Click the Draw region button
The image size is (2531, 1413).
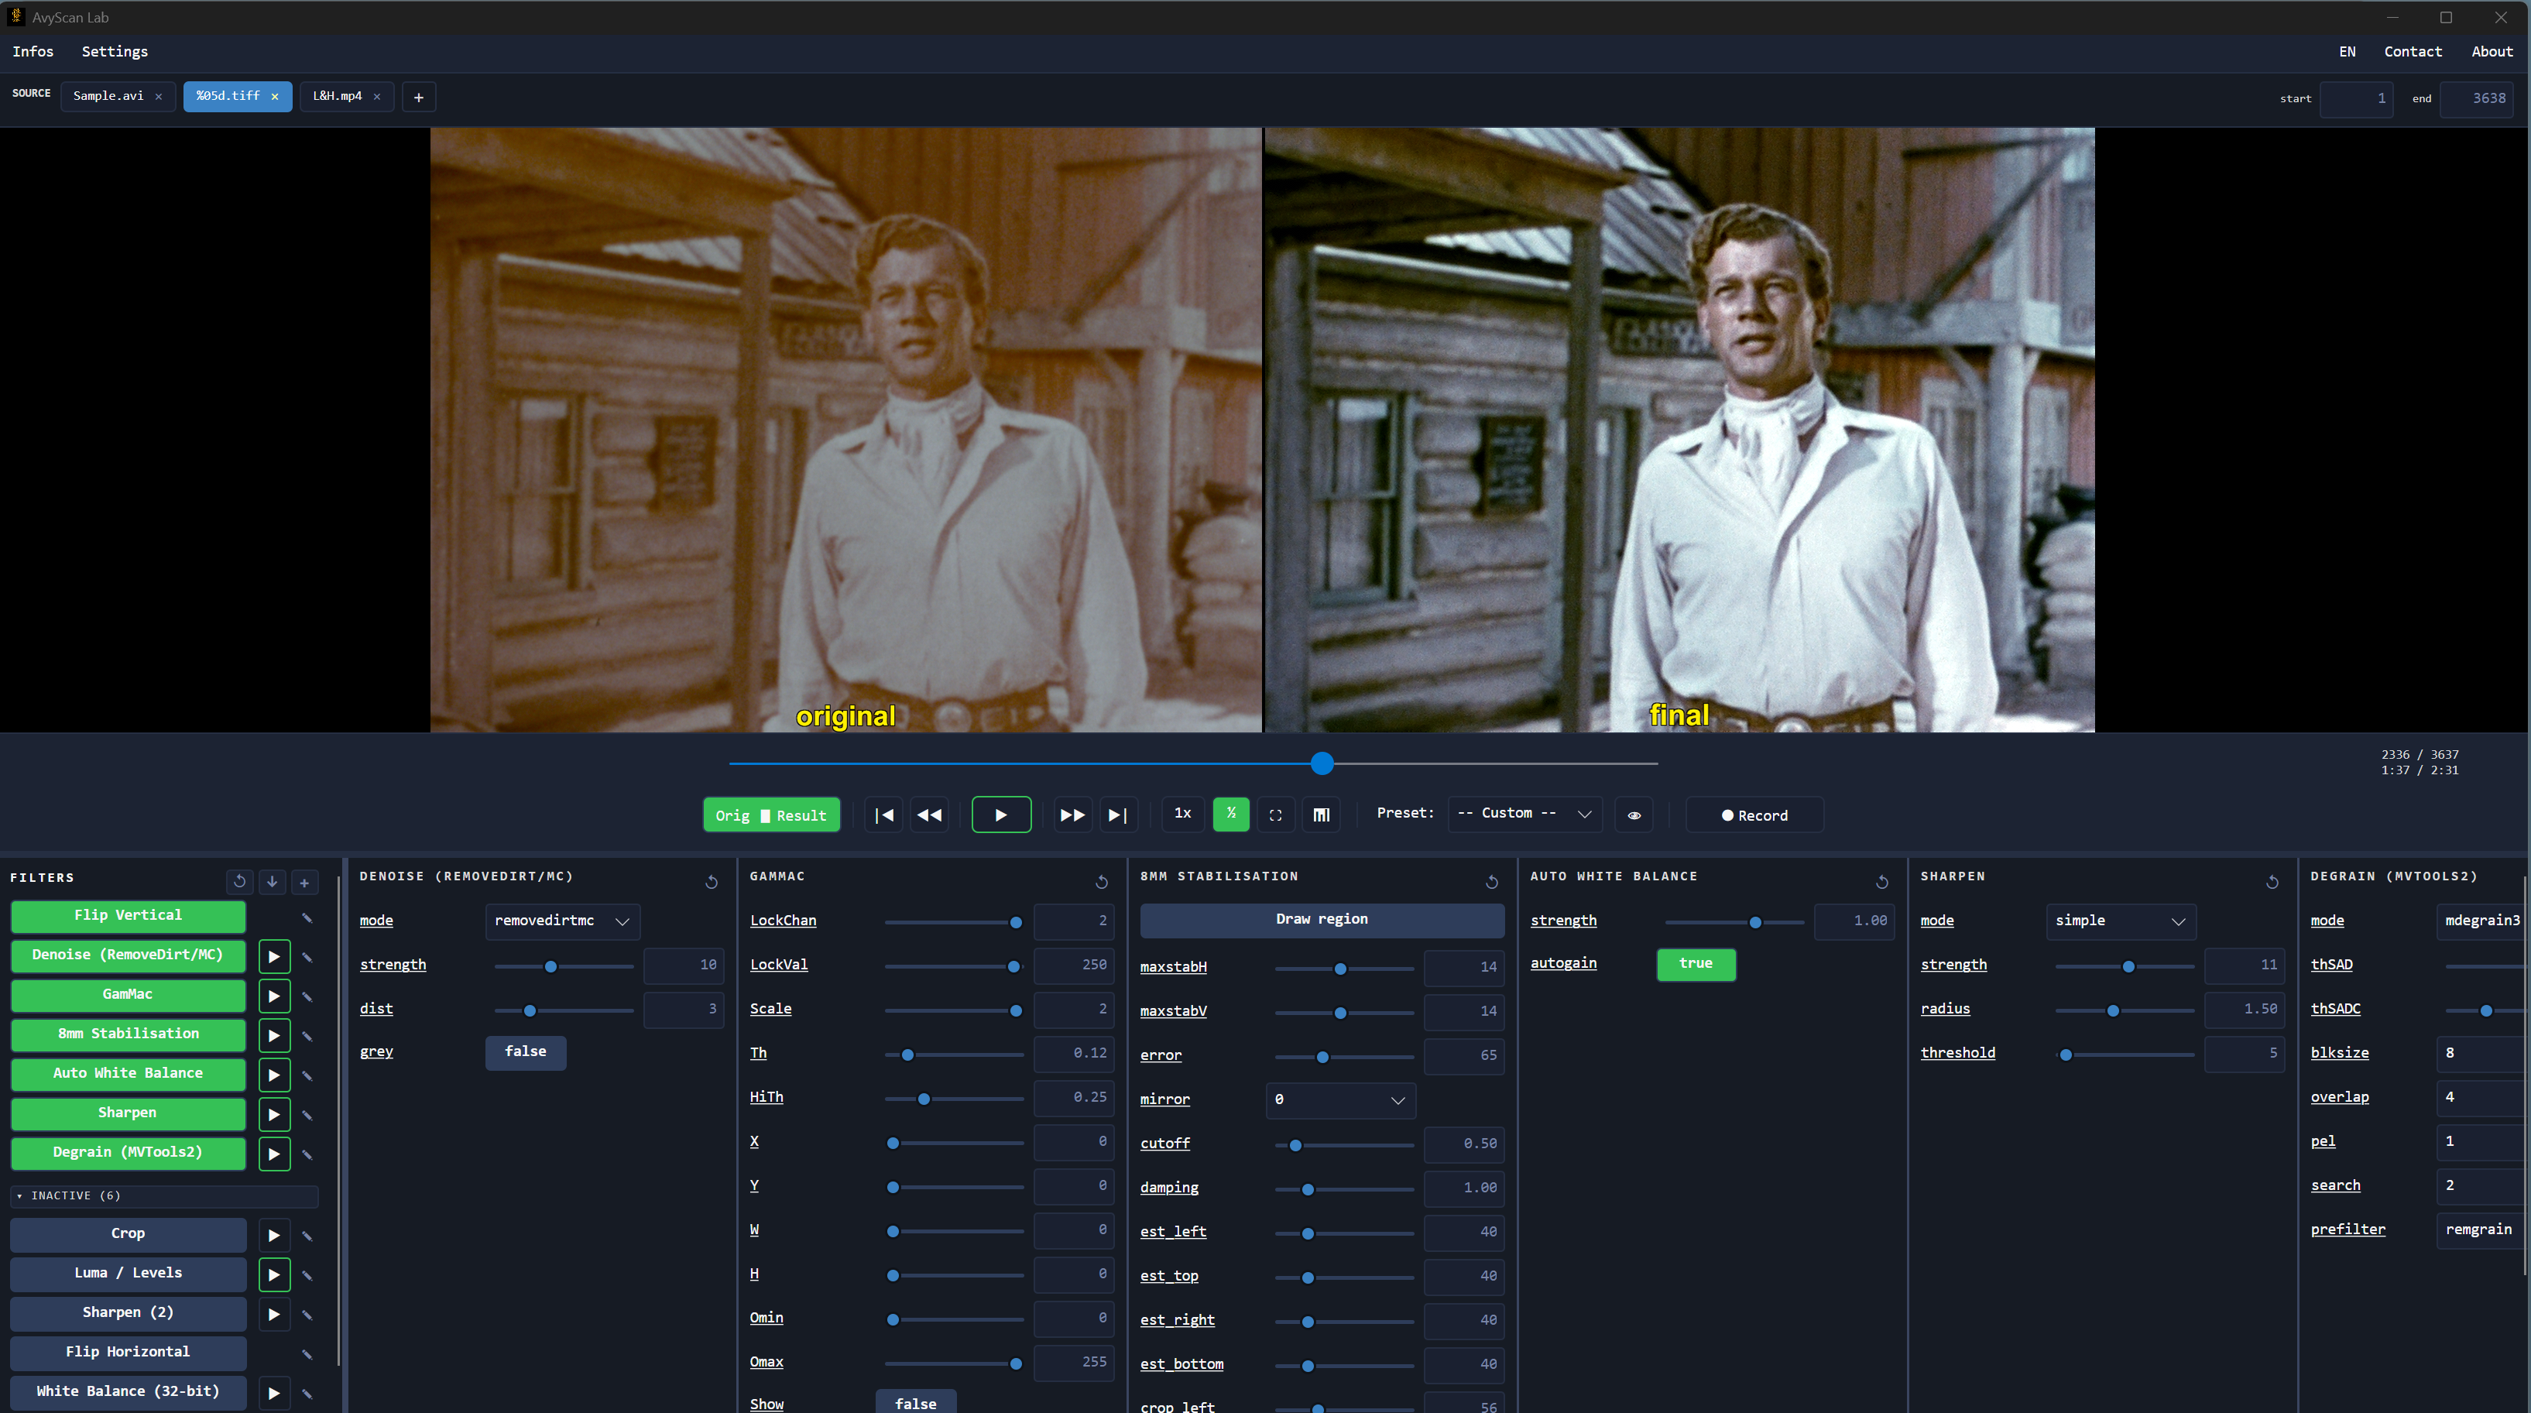coord(1322,920)
